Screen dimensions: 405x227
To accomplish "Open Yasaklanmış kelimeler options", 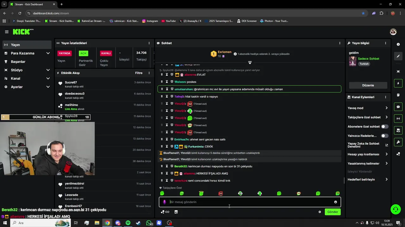I will (x=368, y=164).
